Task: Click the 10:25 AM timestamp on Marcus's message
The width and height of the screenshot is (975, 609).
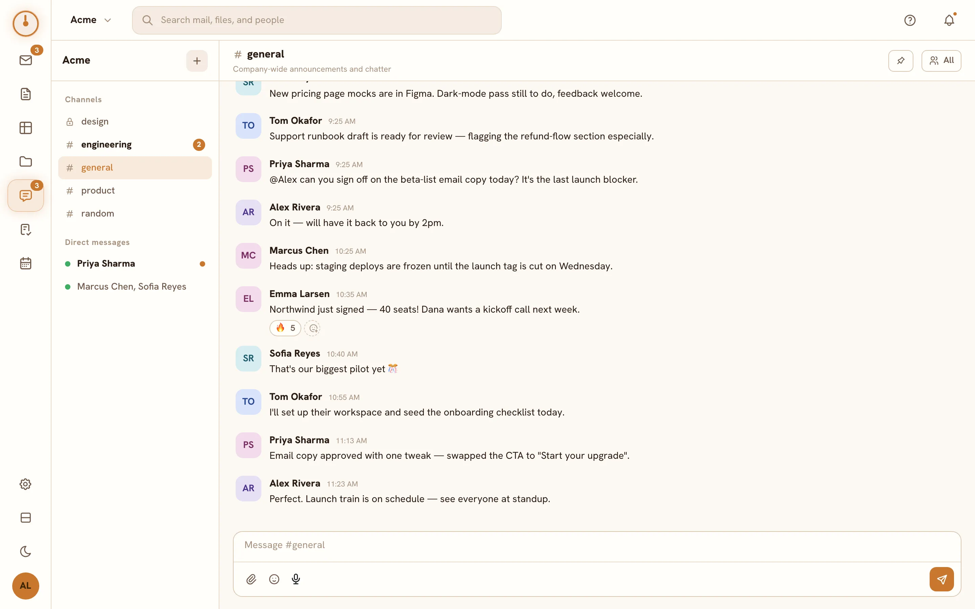Action: (x=350, y=251)
